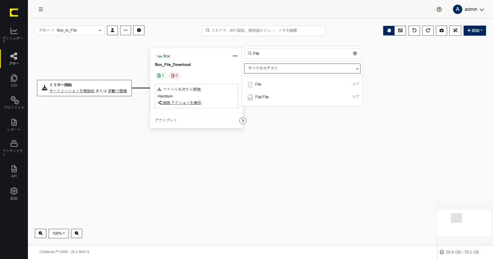
Task: Click the zoom out magnifier button
Action: 77,233
